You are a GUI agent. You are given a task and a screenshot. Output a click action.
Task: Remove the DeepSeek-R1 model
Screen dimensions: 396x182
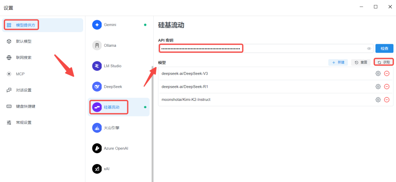[x=387, y=87]
